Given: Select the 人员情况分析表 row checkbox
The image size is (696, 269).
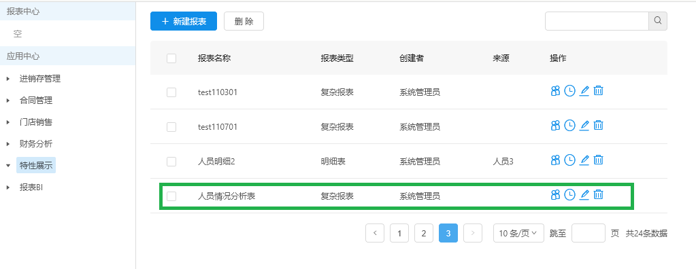Looking at the screenshot, I should (171, 196).
